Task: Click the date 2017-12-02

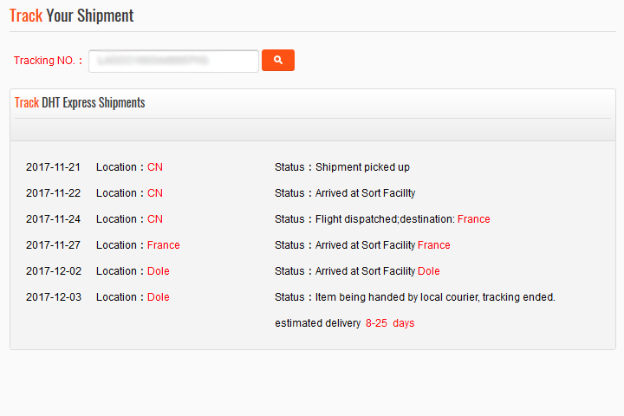Action: coord(54,271)
